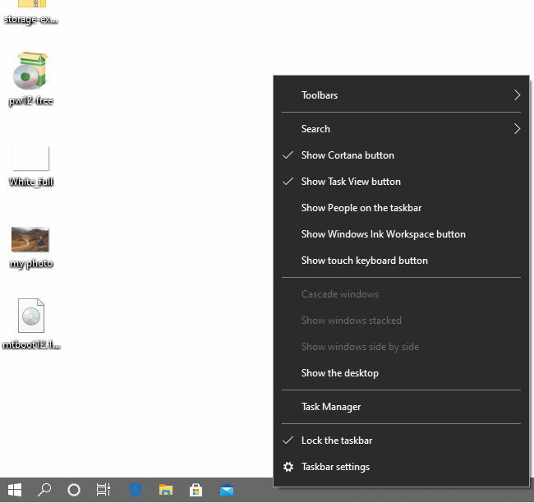Open File Explorer from the taskbar
This screenshot has height=503, width=534.
[x=166, y=490]
